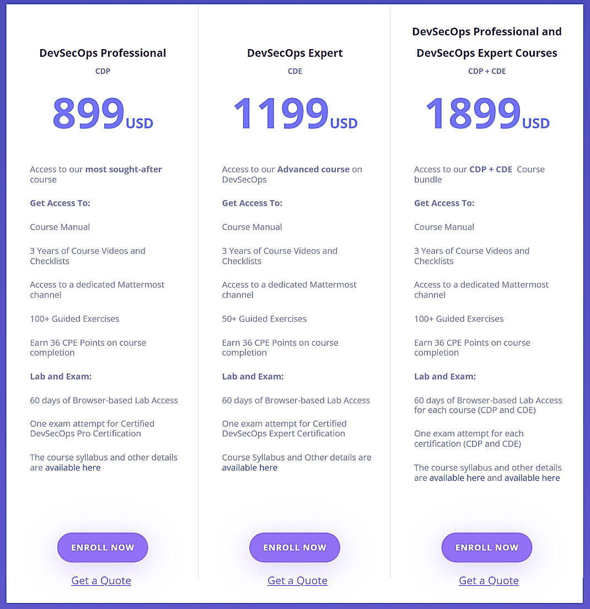
Task: Open the 'available here' syllabus link in Professional card
Action: [72, 467]
